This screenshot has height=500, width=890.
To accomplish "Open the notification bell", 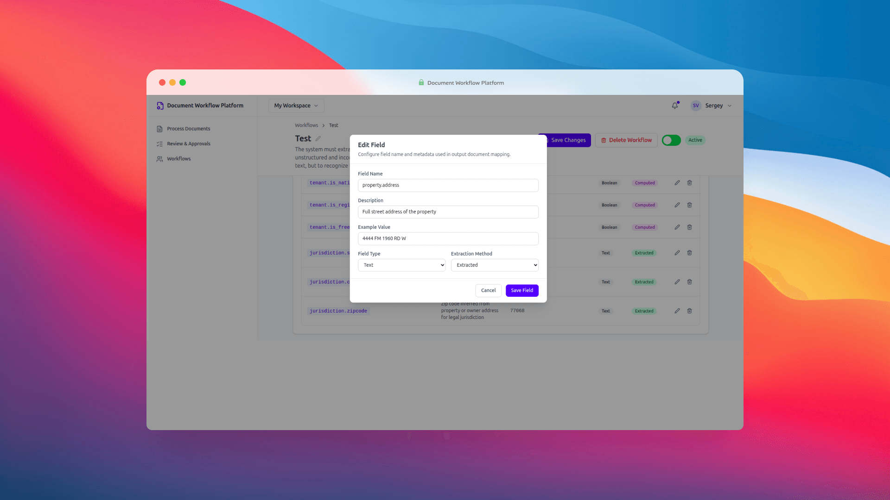I will pos(674,106).
